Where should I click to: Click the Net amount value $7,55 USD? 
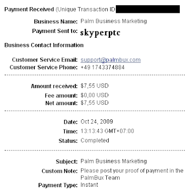94,103
